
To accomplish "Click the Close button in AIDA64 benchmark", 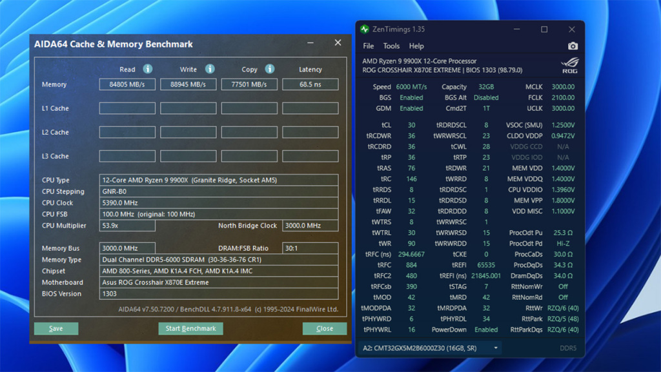I will [x=325, y=328].
